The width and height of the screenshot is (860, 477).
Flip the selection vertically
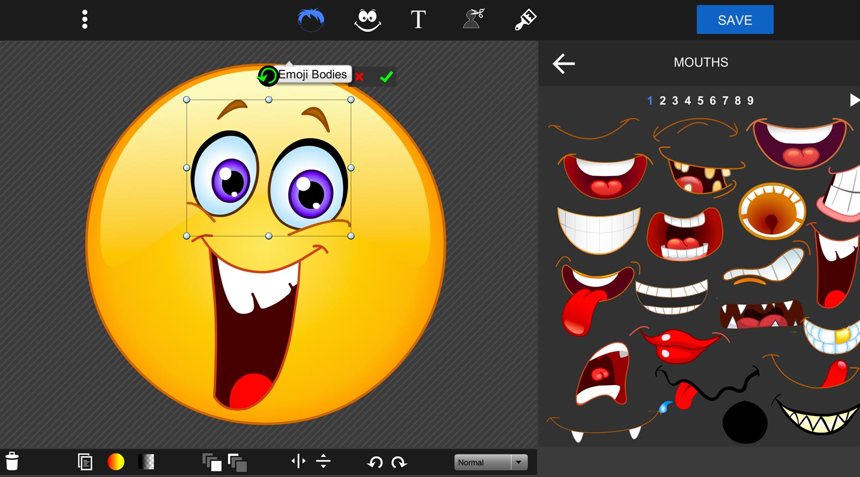click(x=322, y=461)
